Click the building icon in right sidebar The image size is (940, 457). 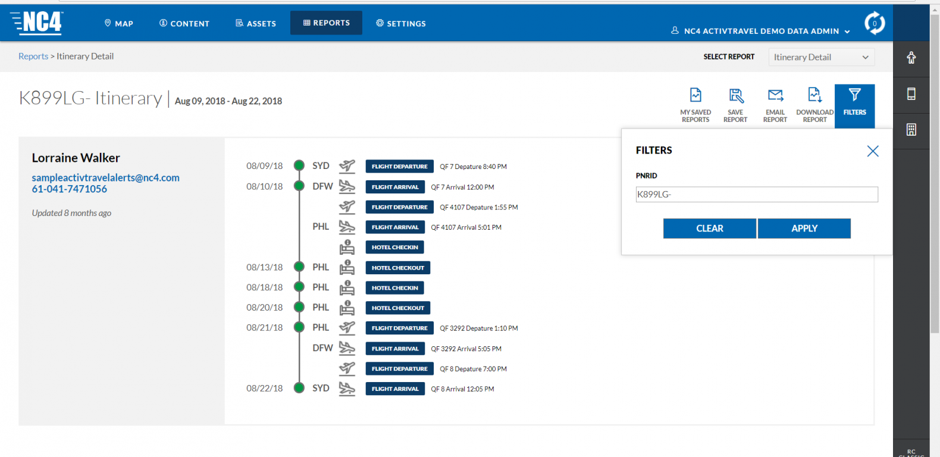(x=911, y=130)
